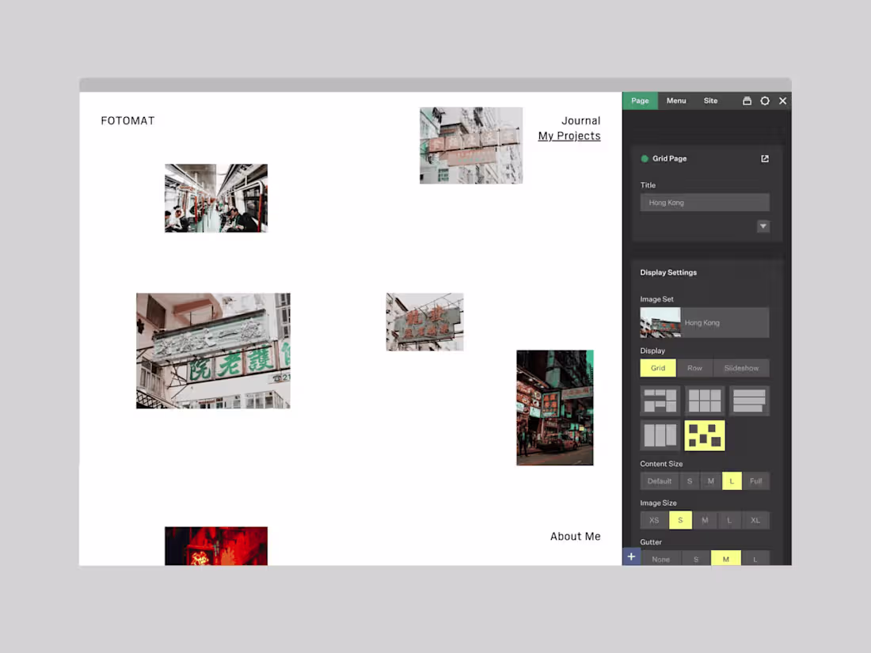Open the publish printer icon in panel header
The width and height of the screenshot is (871, 653).
tap(747, 101)
